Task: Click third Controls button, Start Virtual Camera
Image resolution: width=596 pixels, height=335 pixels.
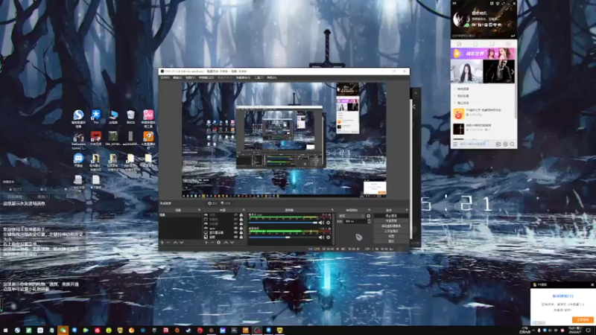Action: 390,226
